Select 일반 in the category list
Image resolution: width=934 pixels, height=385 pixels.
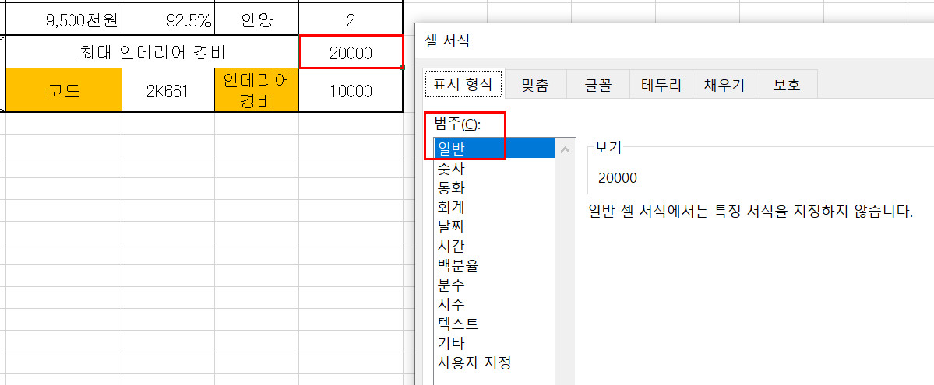click(495, 149)
